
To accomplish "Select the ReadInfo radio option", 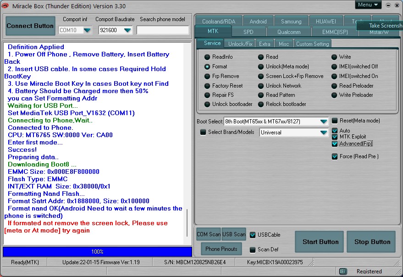I will [207, 57].
